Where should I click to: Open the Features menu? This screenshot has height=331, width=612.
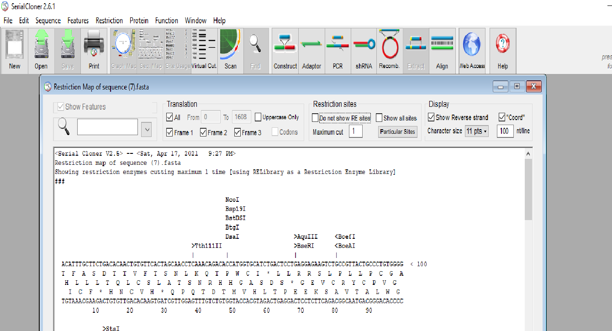pos(78,21)
